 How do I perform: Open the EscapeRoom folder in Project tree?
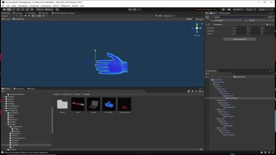pyautogui.click(x=17, y=127)
